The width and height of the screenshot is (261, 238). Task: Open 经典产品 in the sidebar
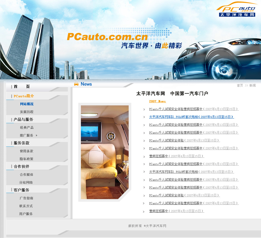(x=27, y=128)
